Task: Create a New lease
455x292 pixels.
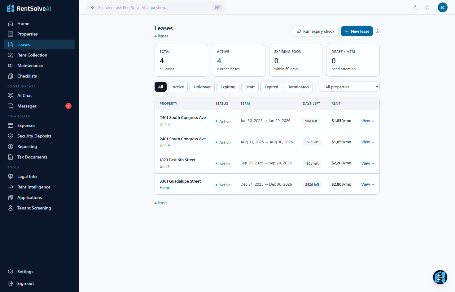Action: pyautogui.click(x=357, y=31)
